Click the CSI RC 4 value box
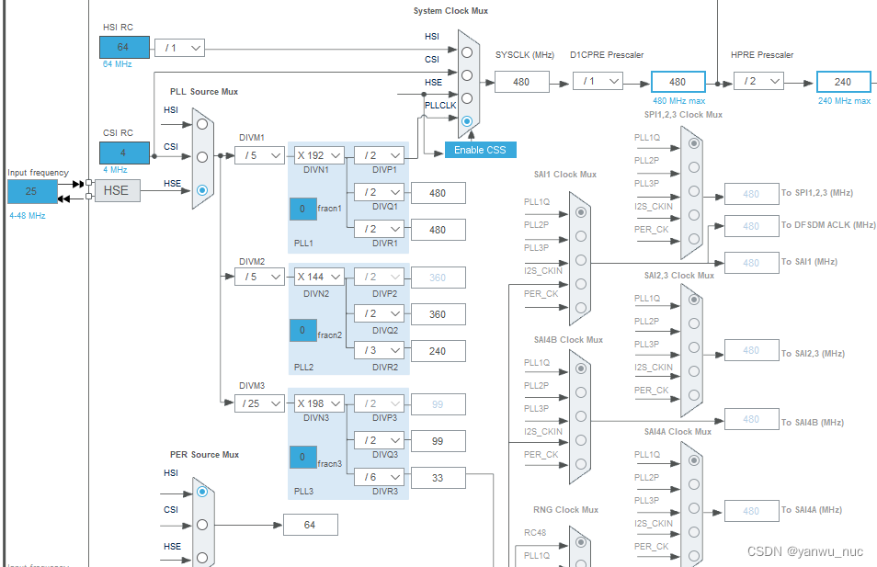The height and width of the screenshot is (567, 877). [124, 153]
